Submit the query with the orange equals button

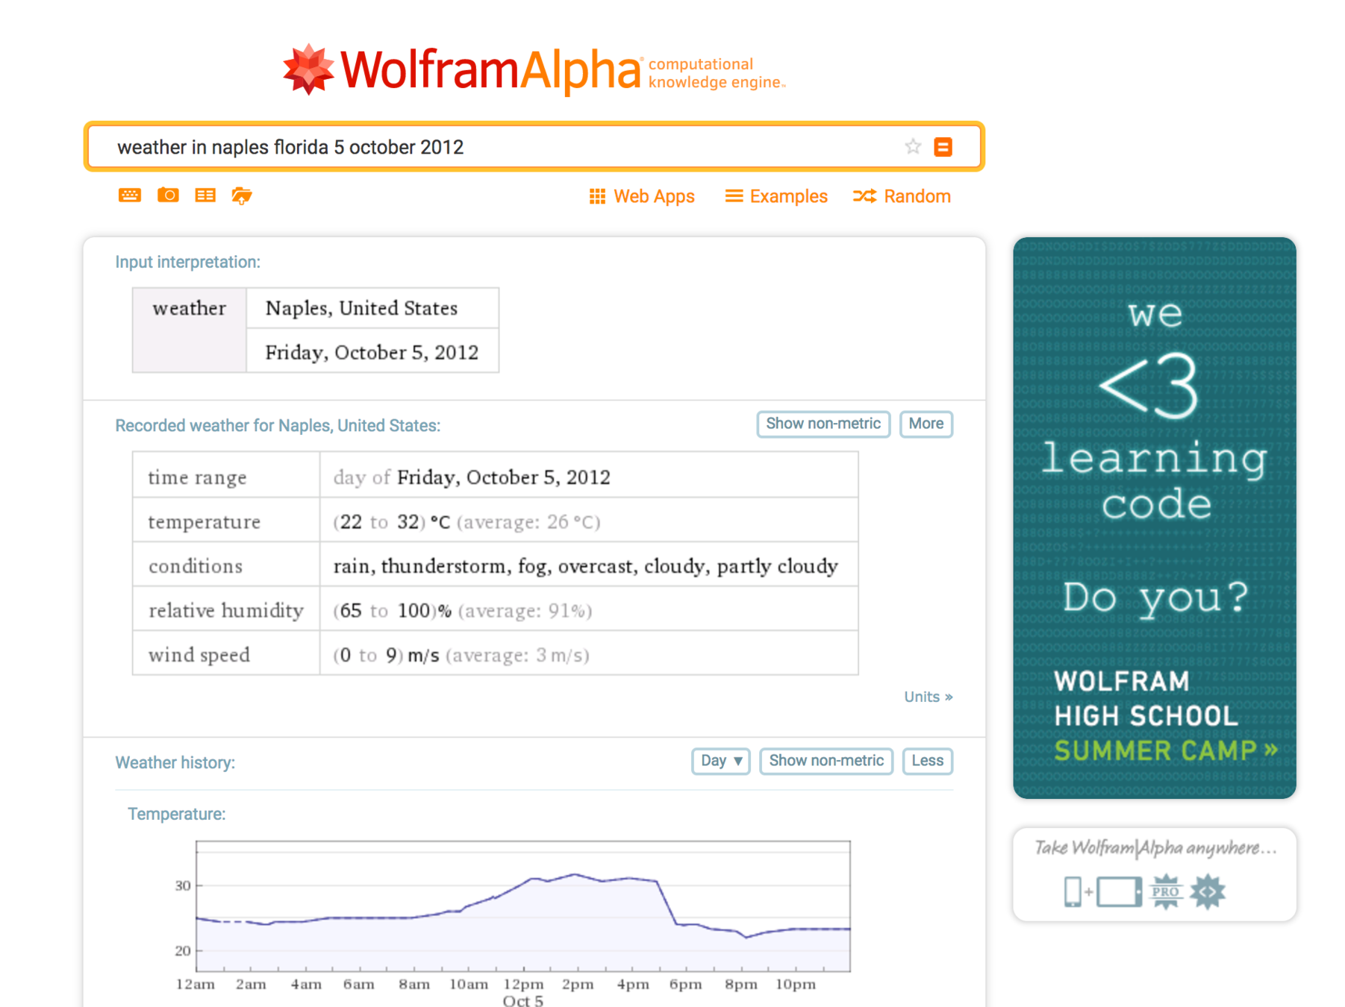[x=943, y=147]
